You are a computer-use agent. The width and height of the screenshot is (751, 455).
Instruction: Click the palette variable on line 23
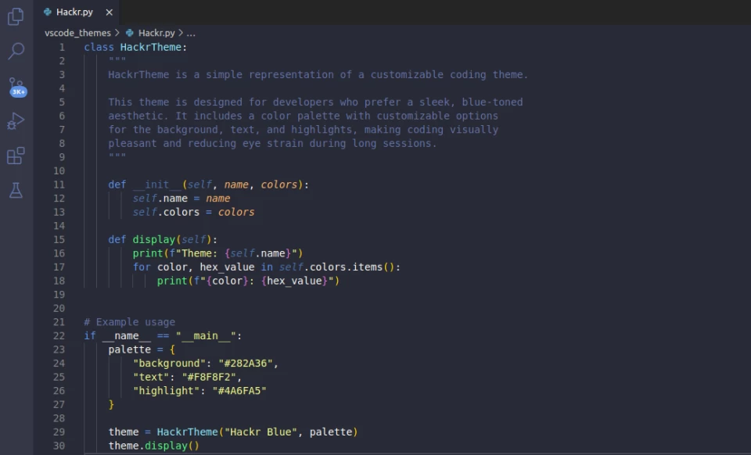(x=128, y=349)
